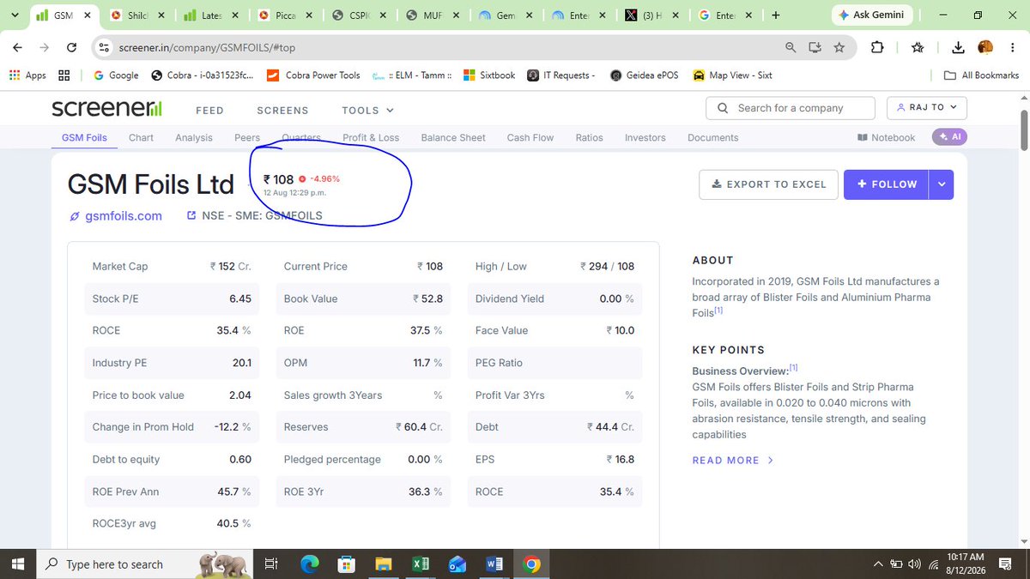
Task: Go back with the browser back arrow
Action: [x=19, y=48]
